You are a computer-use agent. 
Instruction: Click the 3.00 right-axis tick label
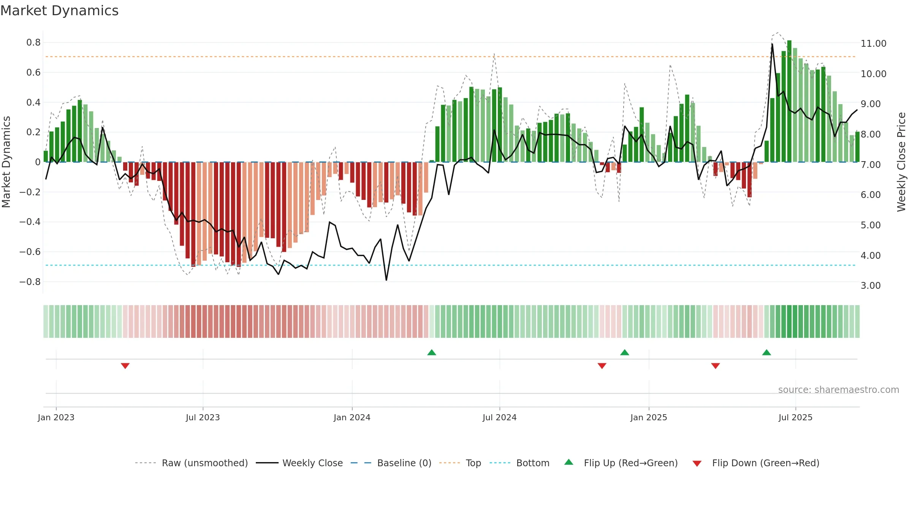[x=871, y=286]
